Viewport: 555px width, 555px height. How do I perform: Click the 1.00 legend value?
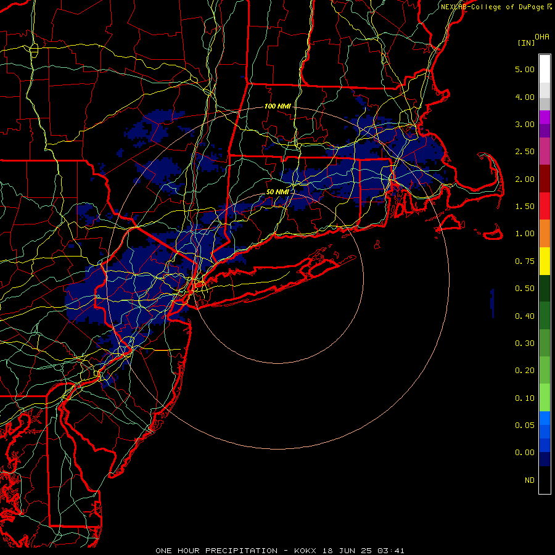click(525, 234)
